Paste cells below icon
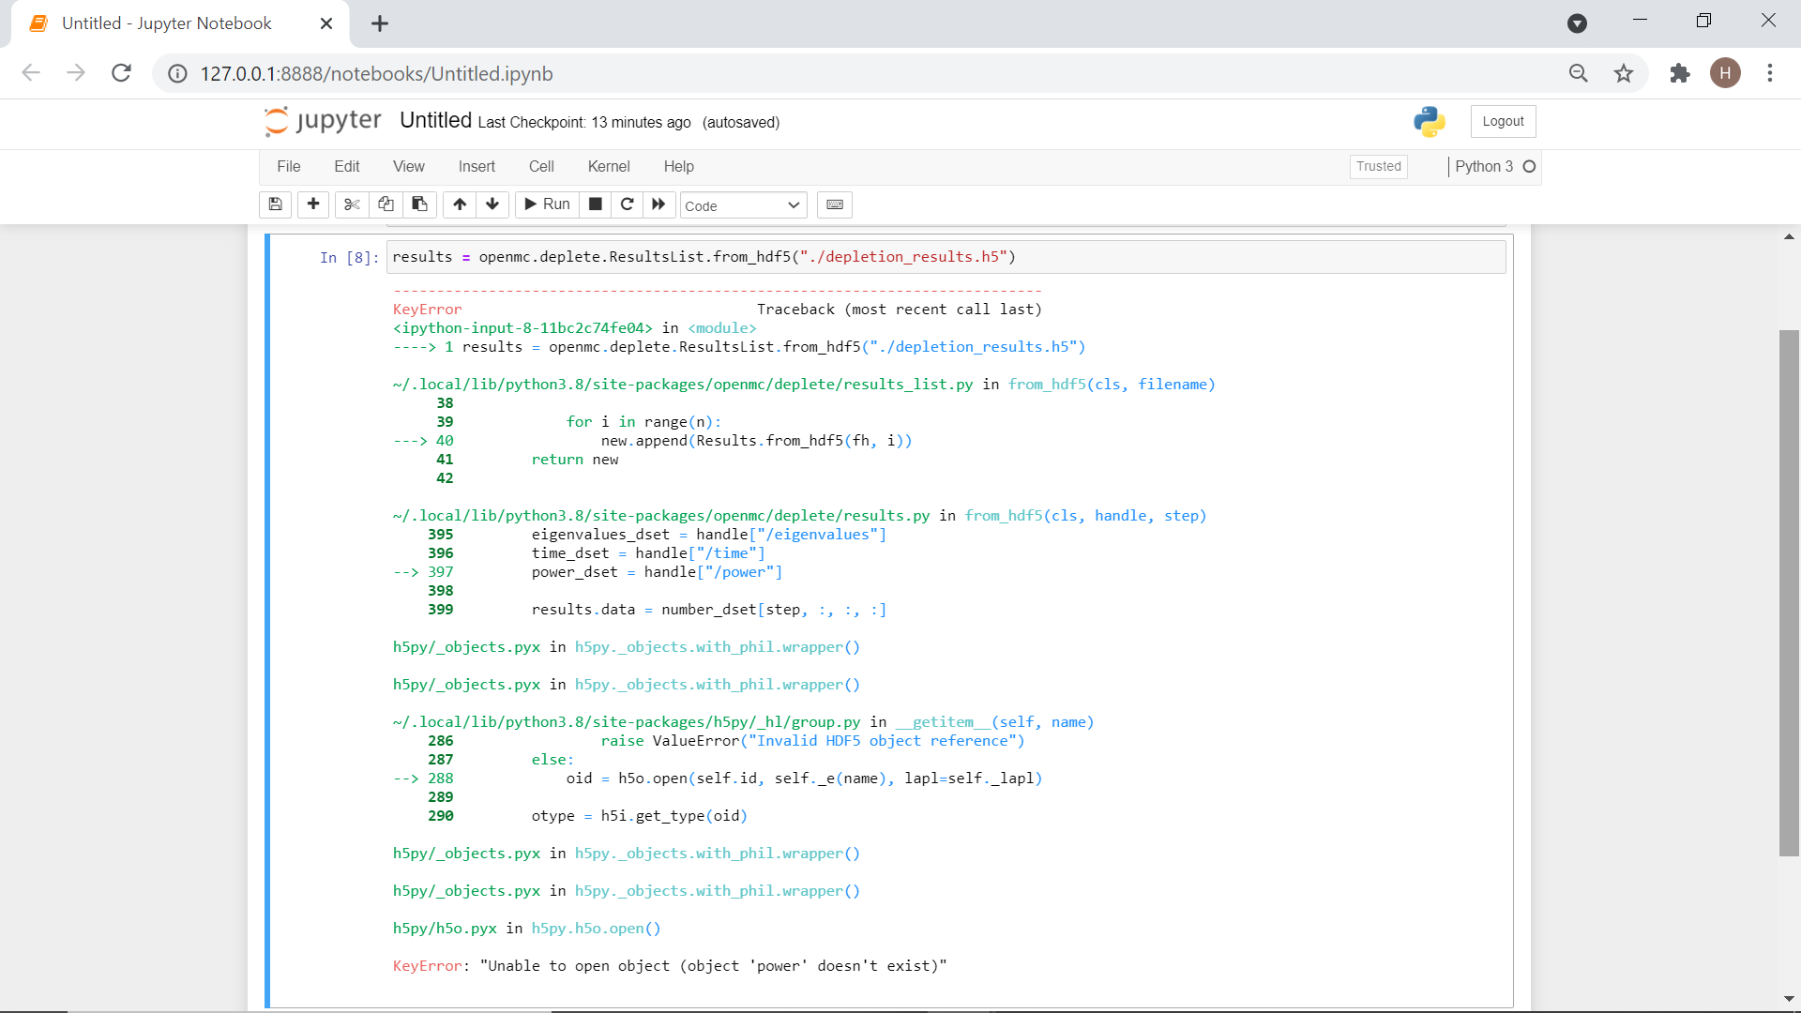The height and width of the screenshot is (1013, 1801). (x=419, y=204)
